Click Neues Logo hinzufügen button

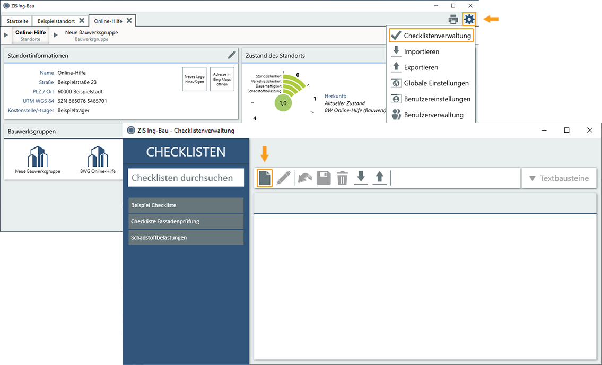tap(194, 79)
